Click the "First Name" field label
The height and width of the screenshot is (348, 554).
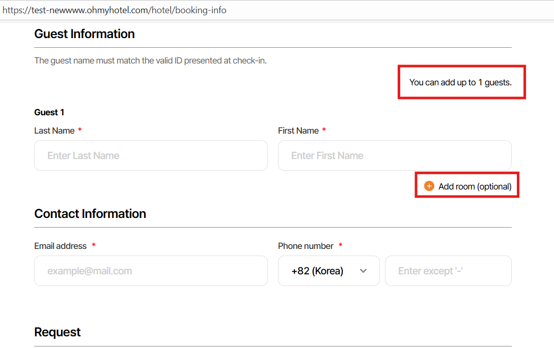click(298, 131)
